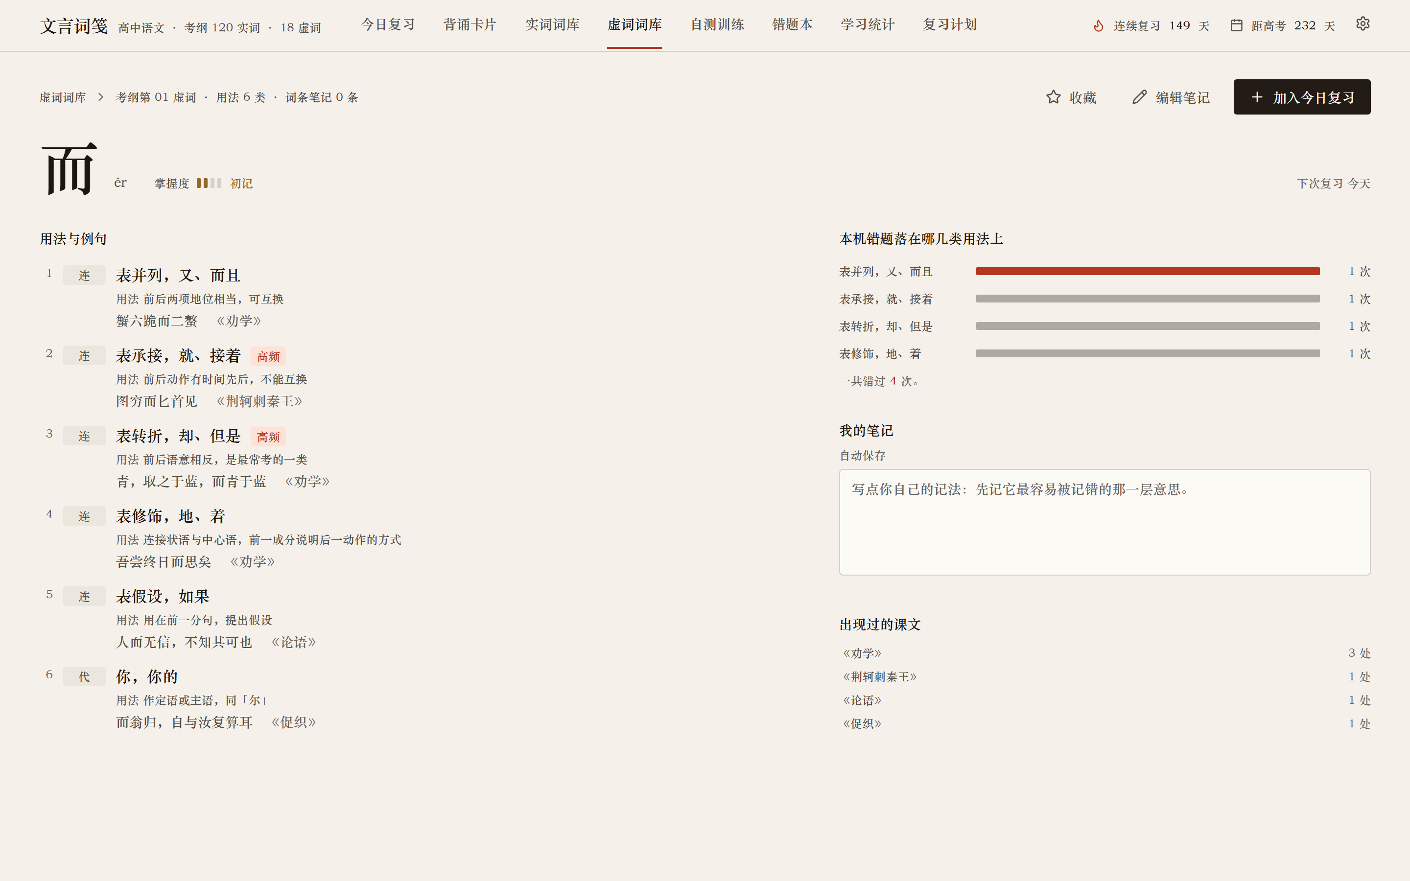
Task: Click example 人而无信，不知其可也
Action: pos(184,642)
